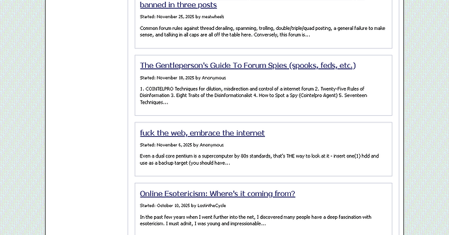Click the 'COINTELPRO Techniques for dilution' excerpt
Screen dimensions: 449x235
pos(253,96)
